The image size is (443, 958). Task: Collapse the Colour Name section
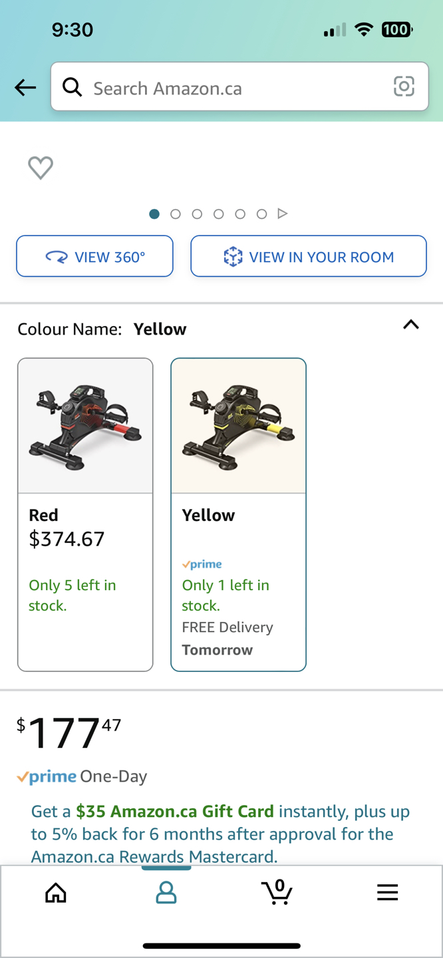(x=411, y=325)
